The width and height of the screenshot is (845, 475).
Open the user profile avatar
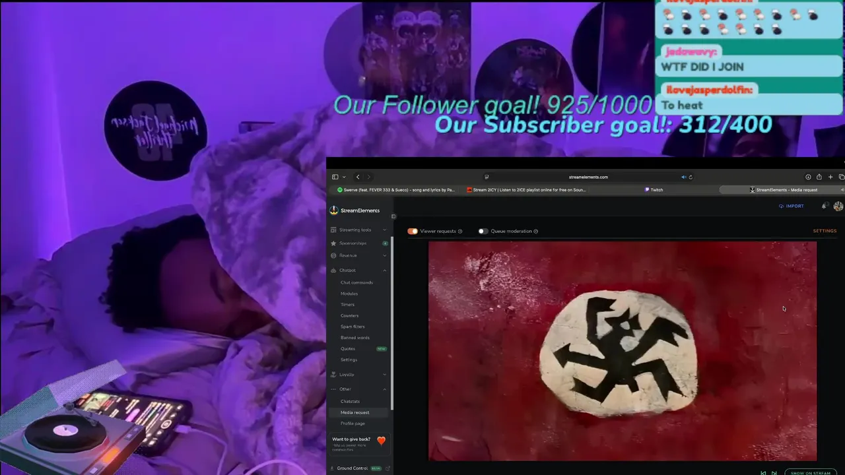pyautogui.click(x=838, y=206)
